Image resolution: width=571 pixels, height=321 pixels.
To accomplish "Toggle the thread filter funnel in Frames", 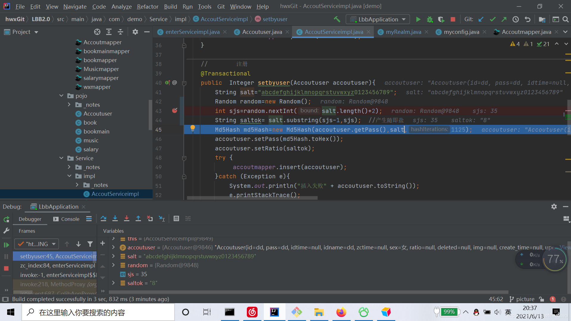I will tap(90, 244).
